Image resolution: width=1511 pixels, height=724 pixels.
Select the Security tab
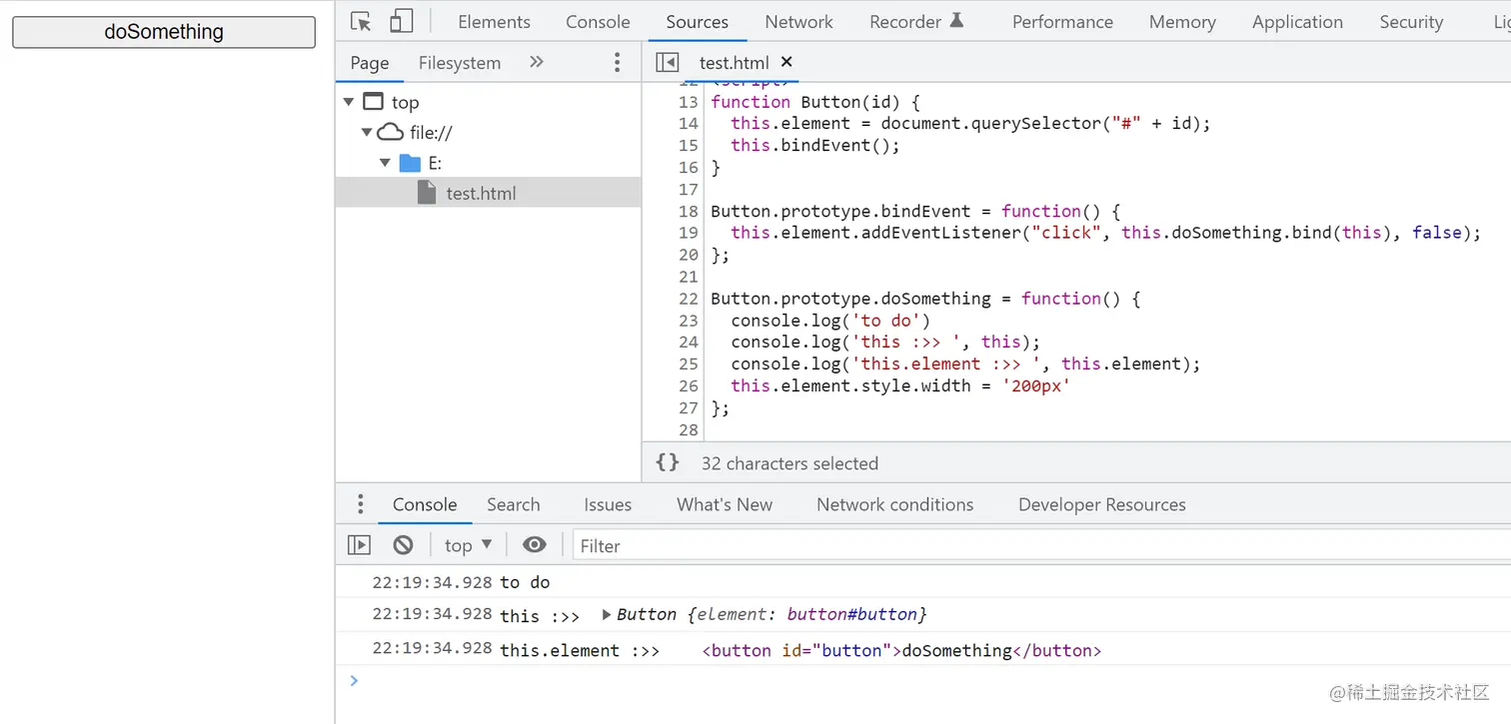click(1411, 21)
